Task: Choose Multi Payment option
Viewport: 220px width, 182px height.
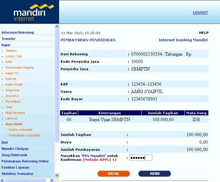Action: pos(15,113)
